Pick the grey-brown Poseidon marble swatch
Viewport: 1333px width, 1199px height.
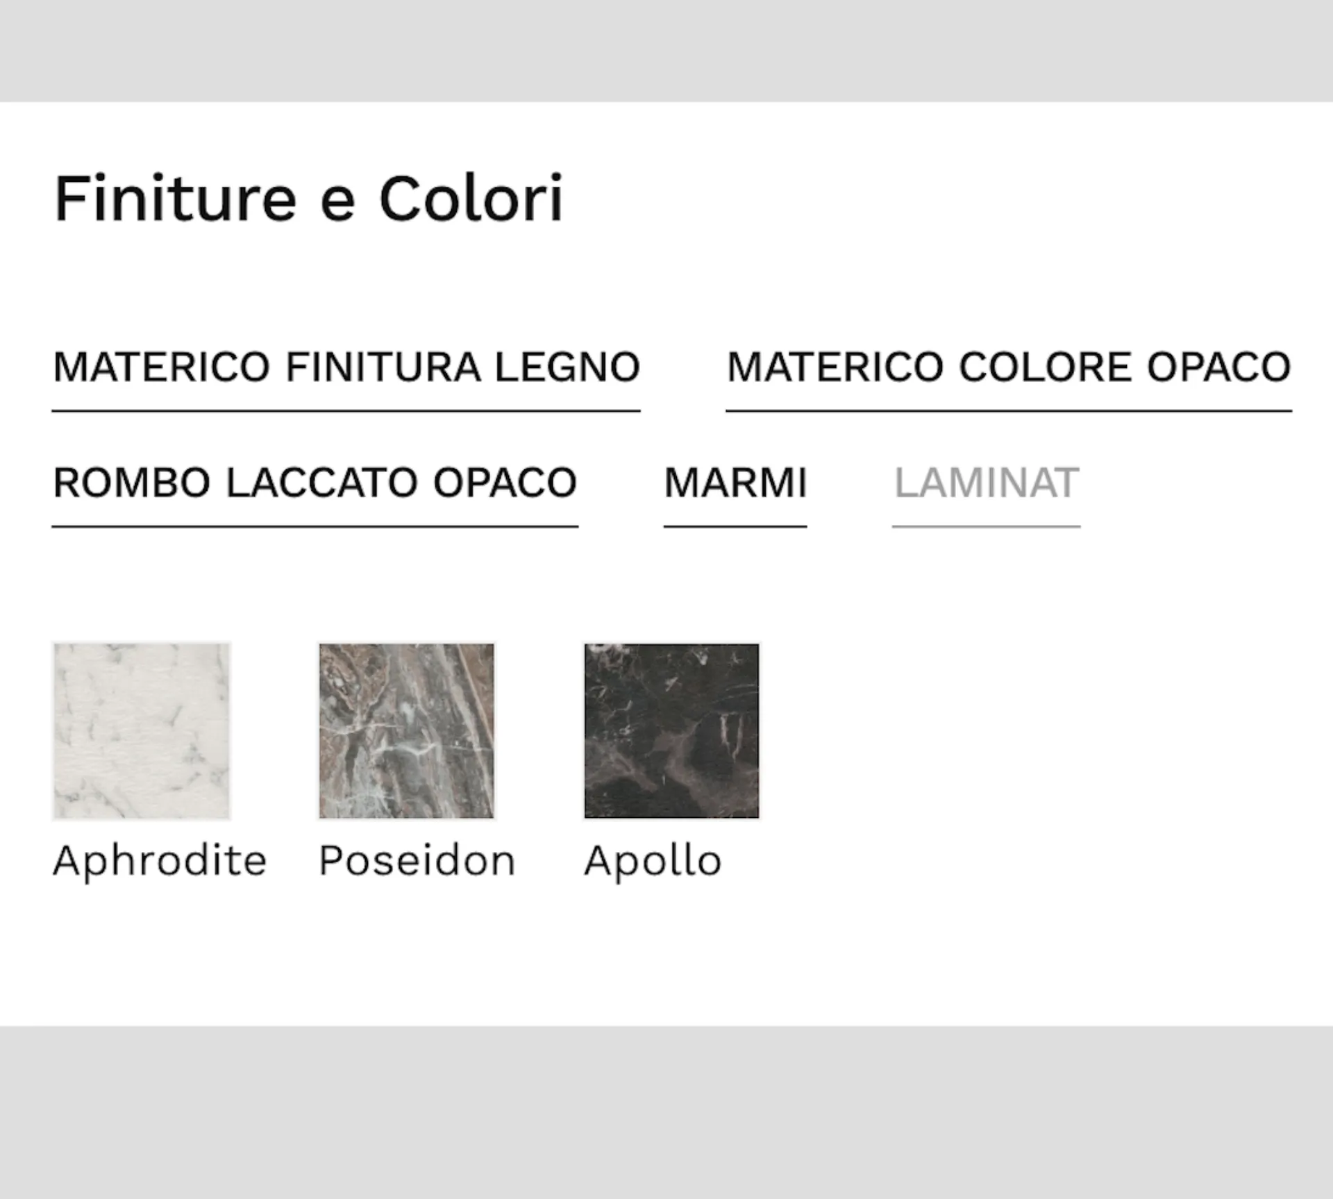[407, 731]
